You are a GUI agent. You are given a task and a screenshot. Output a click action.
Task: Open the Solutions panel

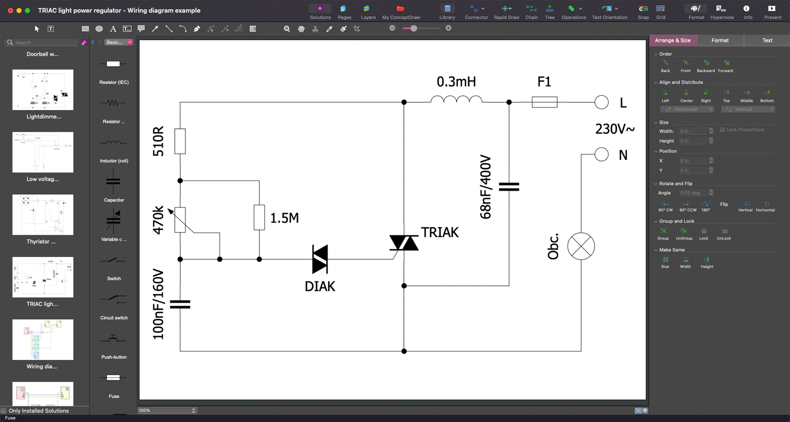(x=320, y=12)
